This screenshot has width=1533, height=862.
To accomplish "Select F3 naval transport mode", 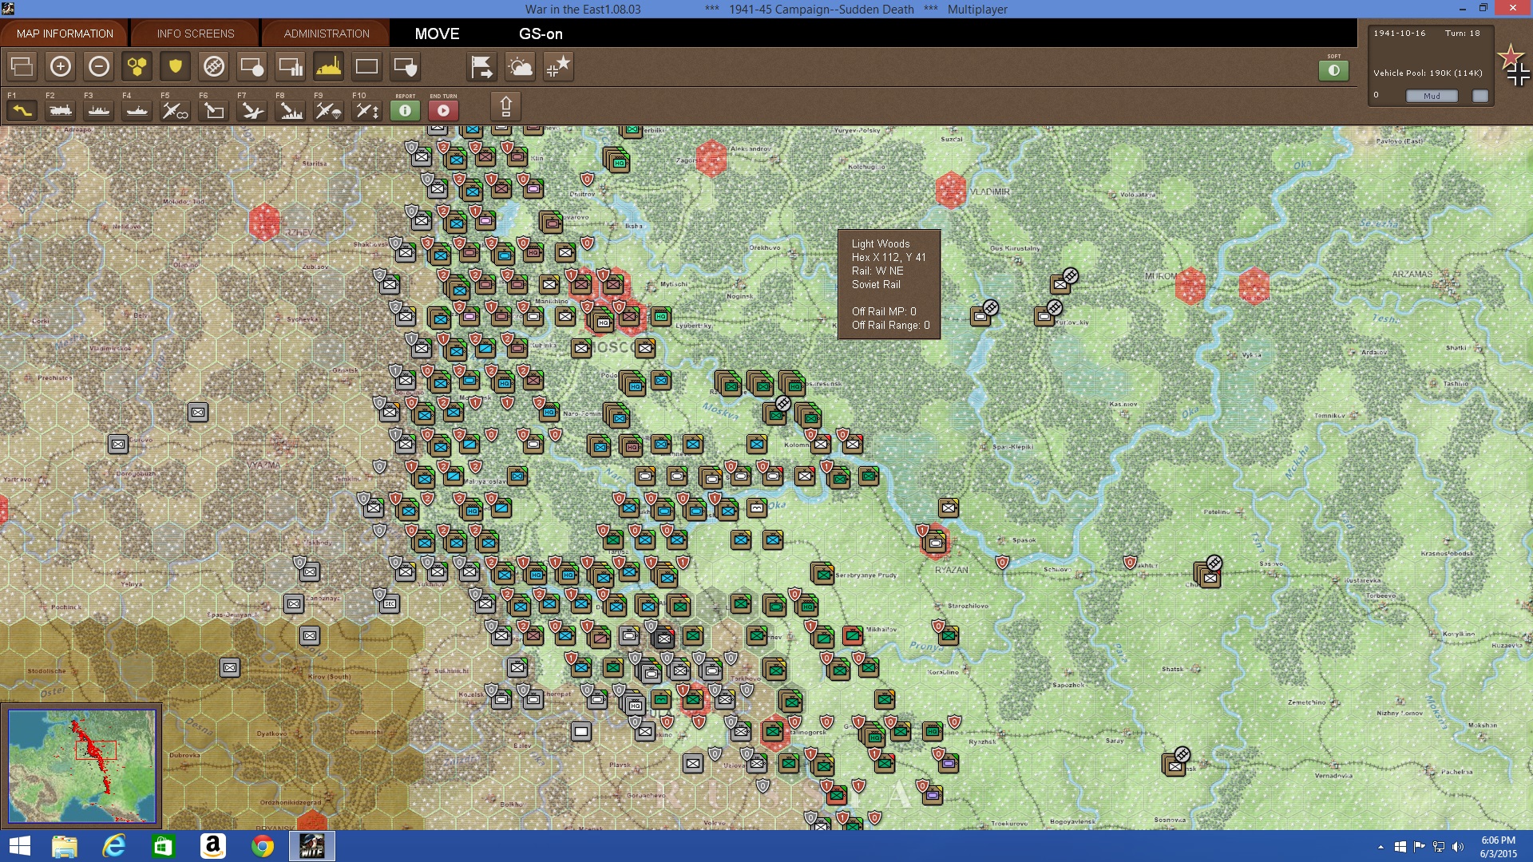I will [98, 110].
